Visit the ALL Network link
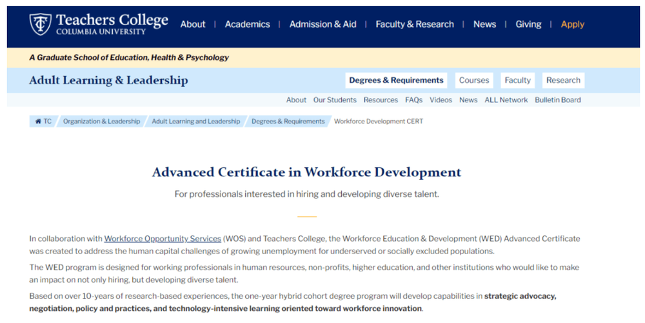 506,100
